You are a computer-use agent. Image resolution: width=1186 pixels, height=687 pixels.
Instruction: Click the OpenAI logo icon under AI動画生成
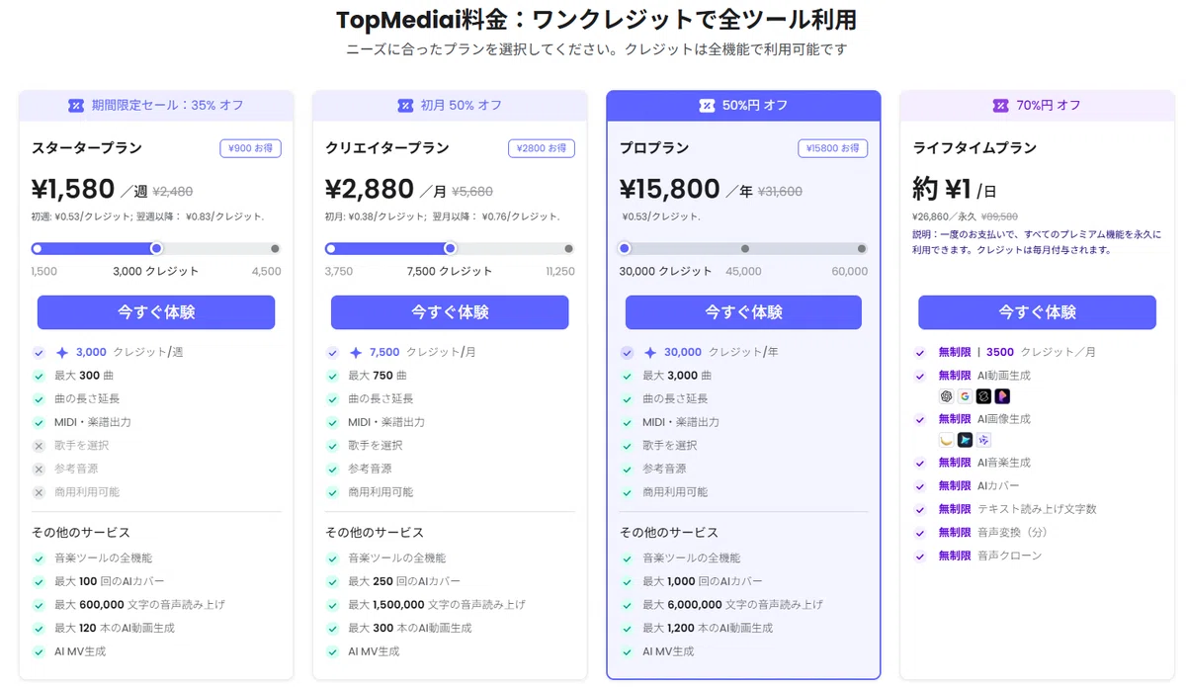[x=946, y=396]
